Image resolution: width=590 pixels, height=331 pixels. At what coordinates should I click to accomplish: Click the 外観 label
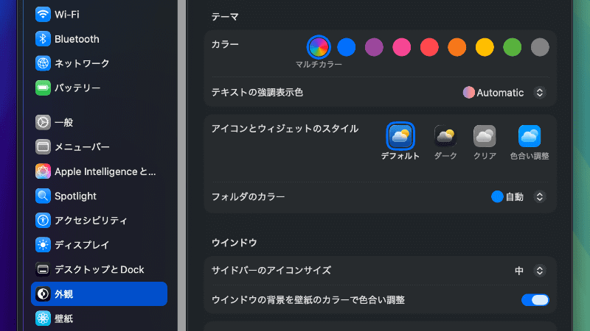pos(63,294)
